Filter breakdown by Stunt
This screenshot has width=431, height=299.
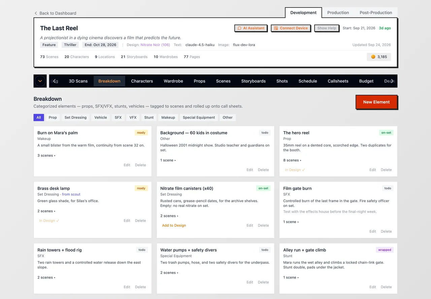[149, 117]
